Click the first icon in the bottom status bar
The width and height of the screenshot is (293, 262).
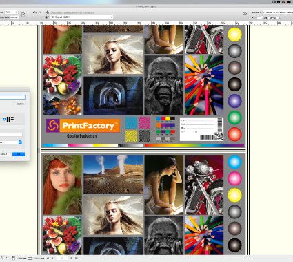2,259
